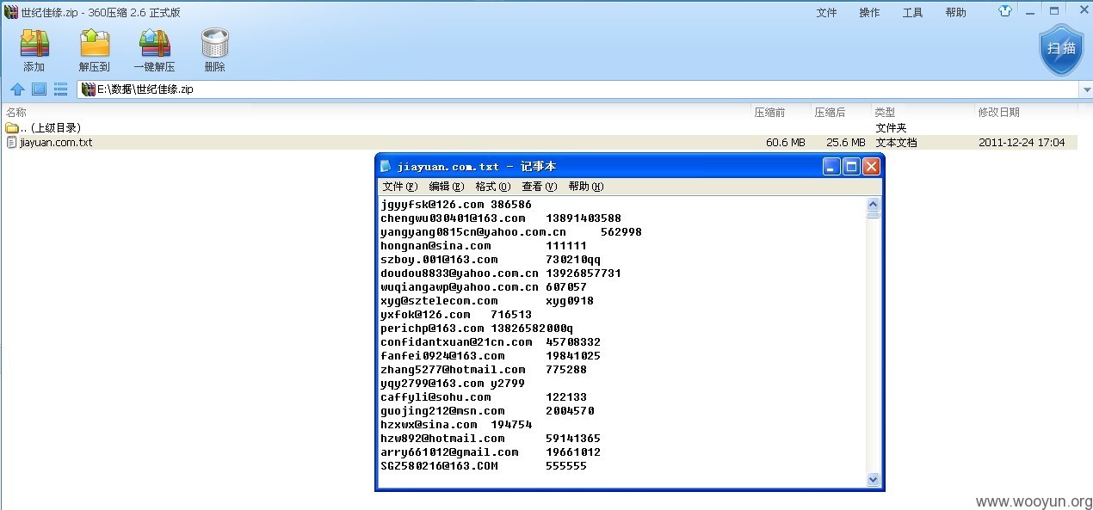
Task: Click the line starting with jgyyfsk@126.com
Action: coord(456,205)
